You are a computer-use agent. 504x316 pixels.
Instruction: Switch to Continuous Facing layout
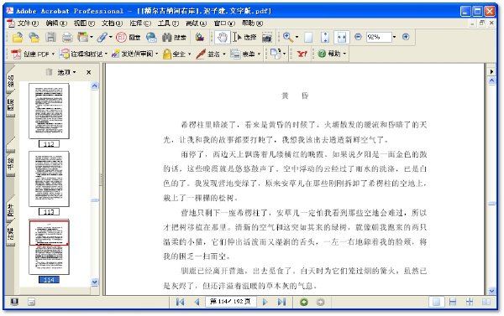(x=470, y=302)
